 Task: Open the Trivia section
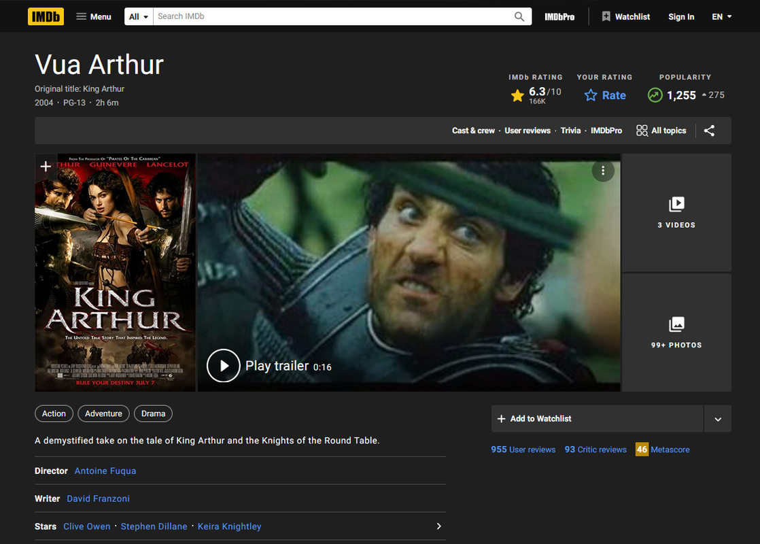(x=570, y=131)
